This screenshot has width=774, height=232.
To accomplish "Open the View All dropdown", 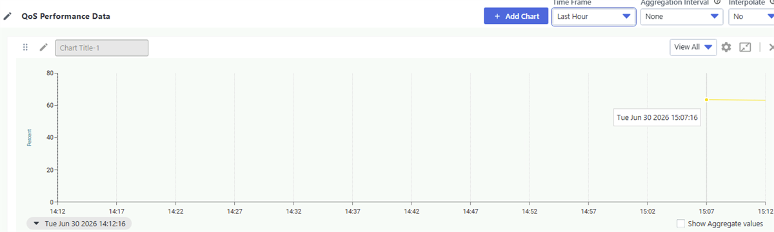I will 693,47.
